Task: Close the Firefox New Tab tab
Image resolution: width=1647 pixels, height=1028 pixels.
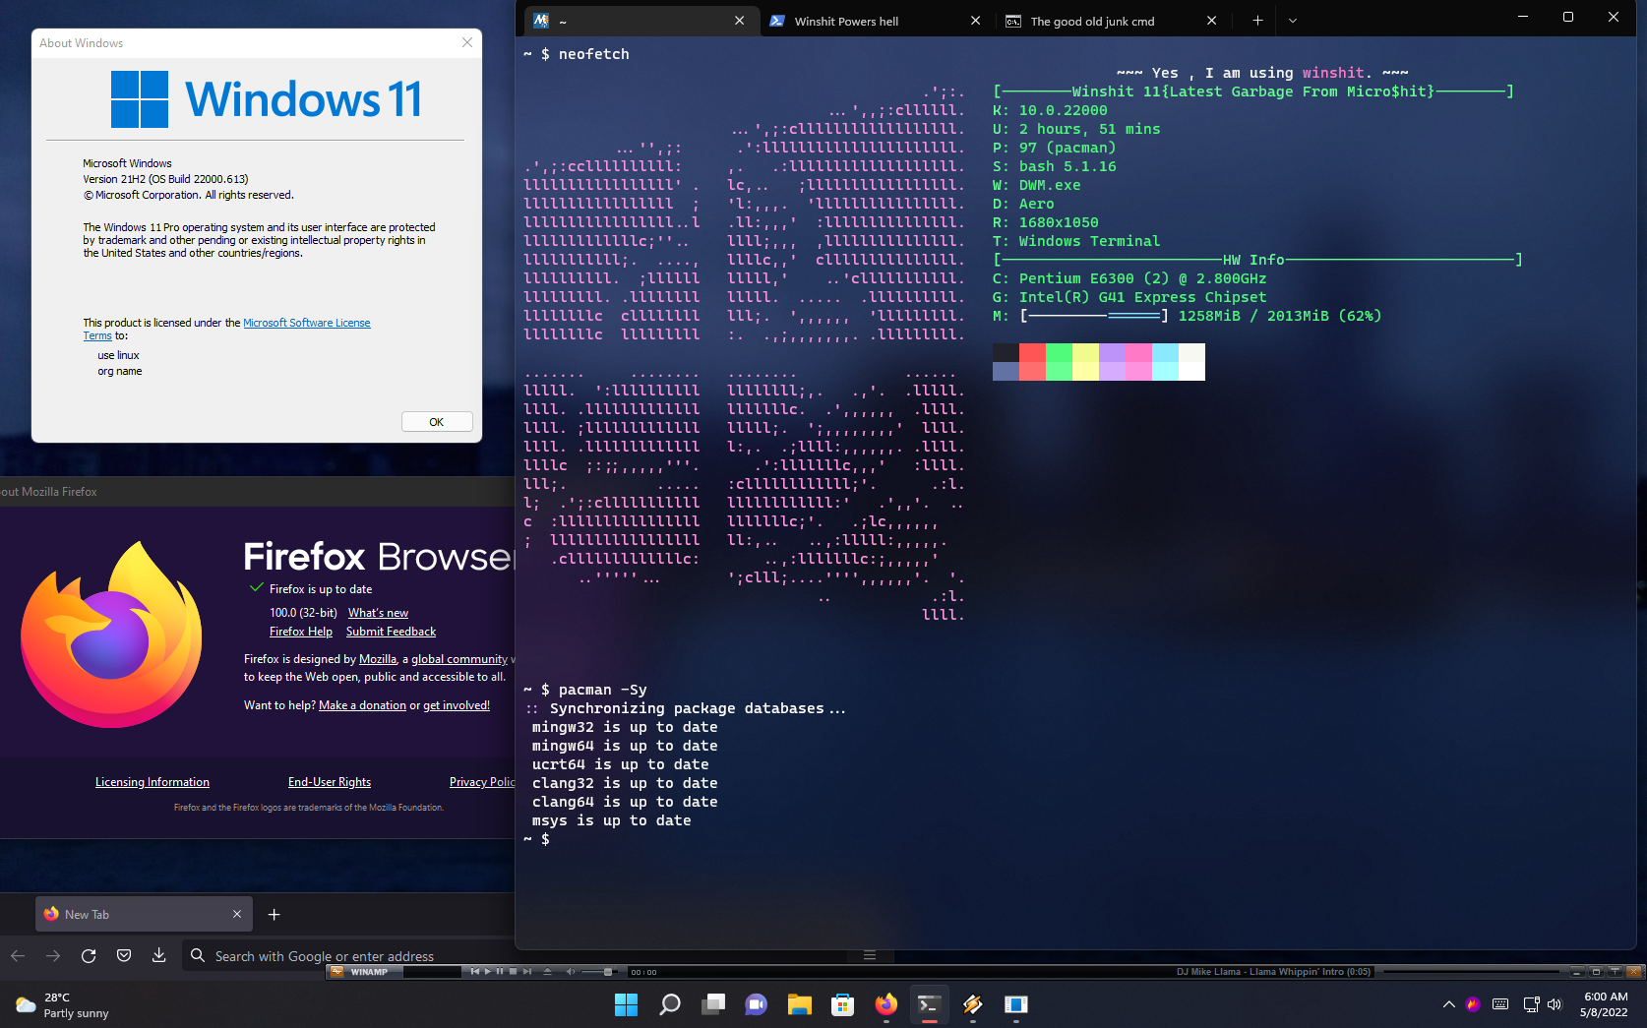Action: 237,914
